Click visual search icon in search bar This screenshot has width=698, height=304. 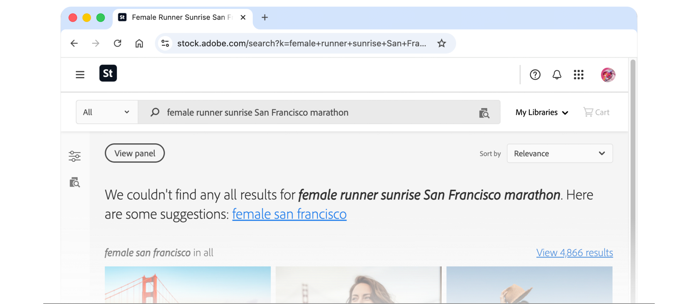click(484, 113)
